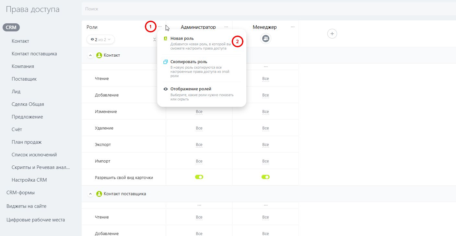Screen dimensions: 456x236
Task: Toggle Менеджер's own card view switch
Action: (265, 177)
